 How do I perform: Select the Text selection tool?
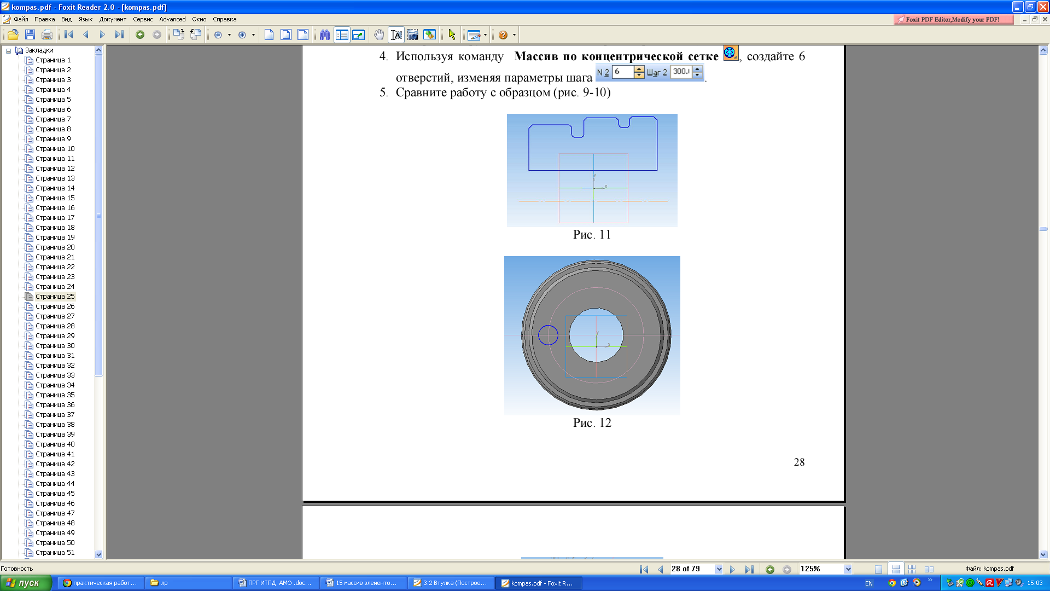(x=396, y=35)
